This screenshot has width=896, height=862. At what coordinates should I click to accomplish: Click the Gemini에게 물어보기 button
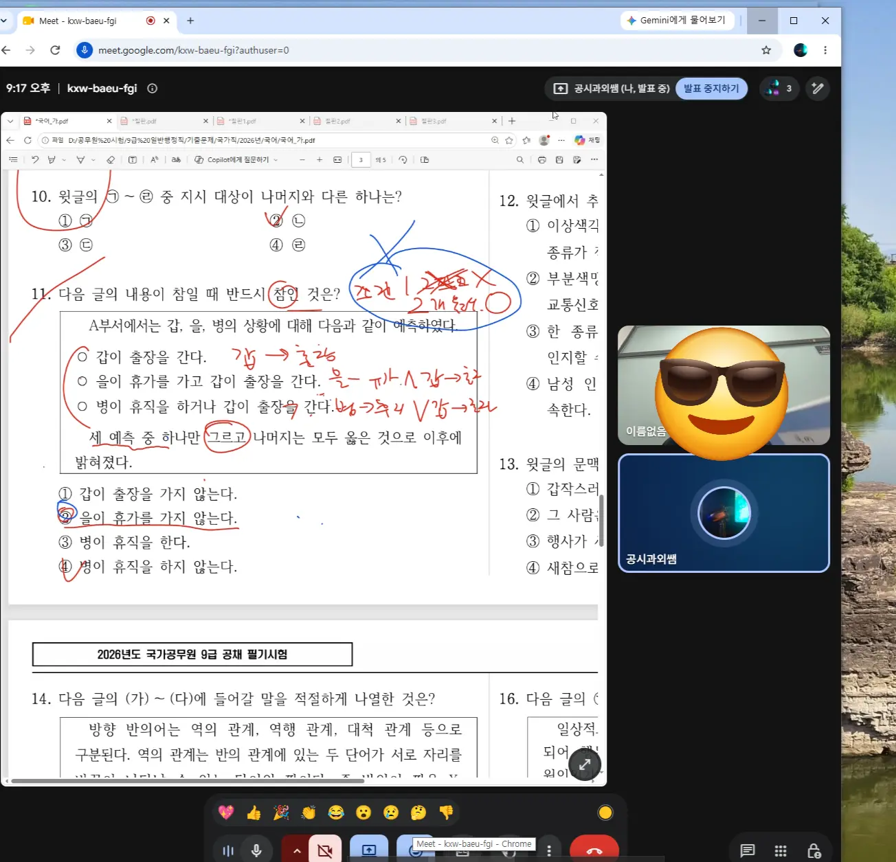click(677, 21)
